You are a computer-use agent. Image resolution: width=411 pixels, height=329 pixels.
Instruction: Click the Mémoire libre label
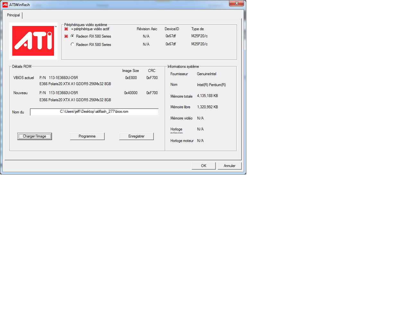coord(180,107)
